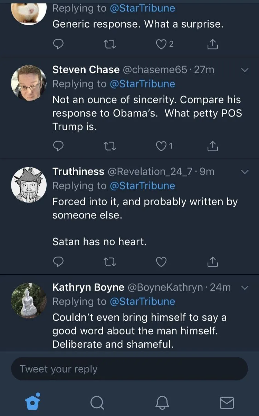This screenshot has width=259, height=416.
Task: Open the Notifications bell tab
Action: click(162, 403)
